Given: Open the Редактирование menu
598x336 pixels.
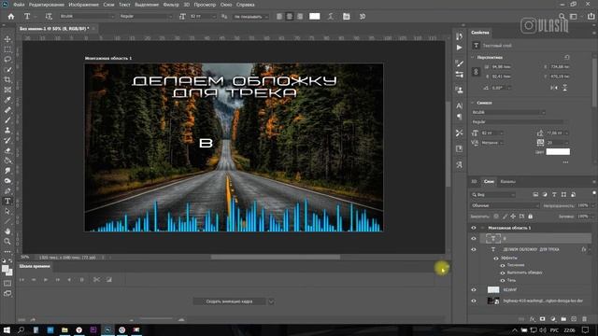Looking at the screenshot, I should [47, 5].
